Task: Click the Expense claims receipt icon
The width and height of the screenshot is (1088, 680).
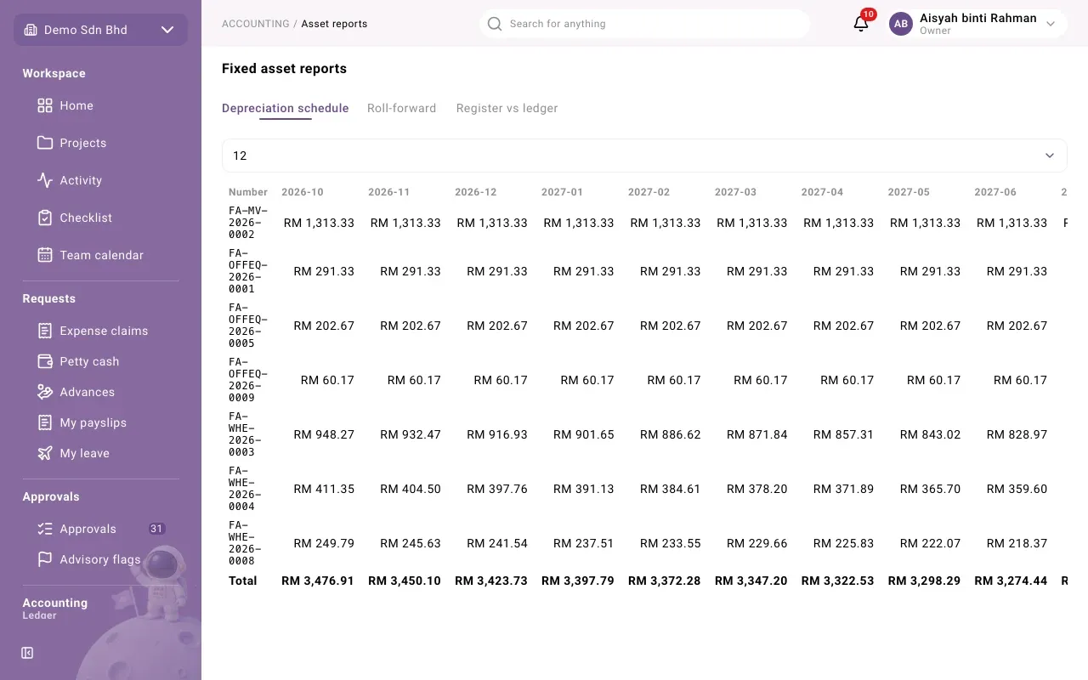Action: (x=45, y=331)
